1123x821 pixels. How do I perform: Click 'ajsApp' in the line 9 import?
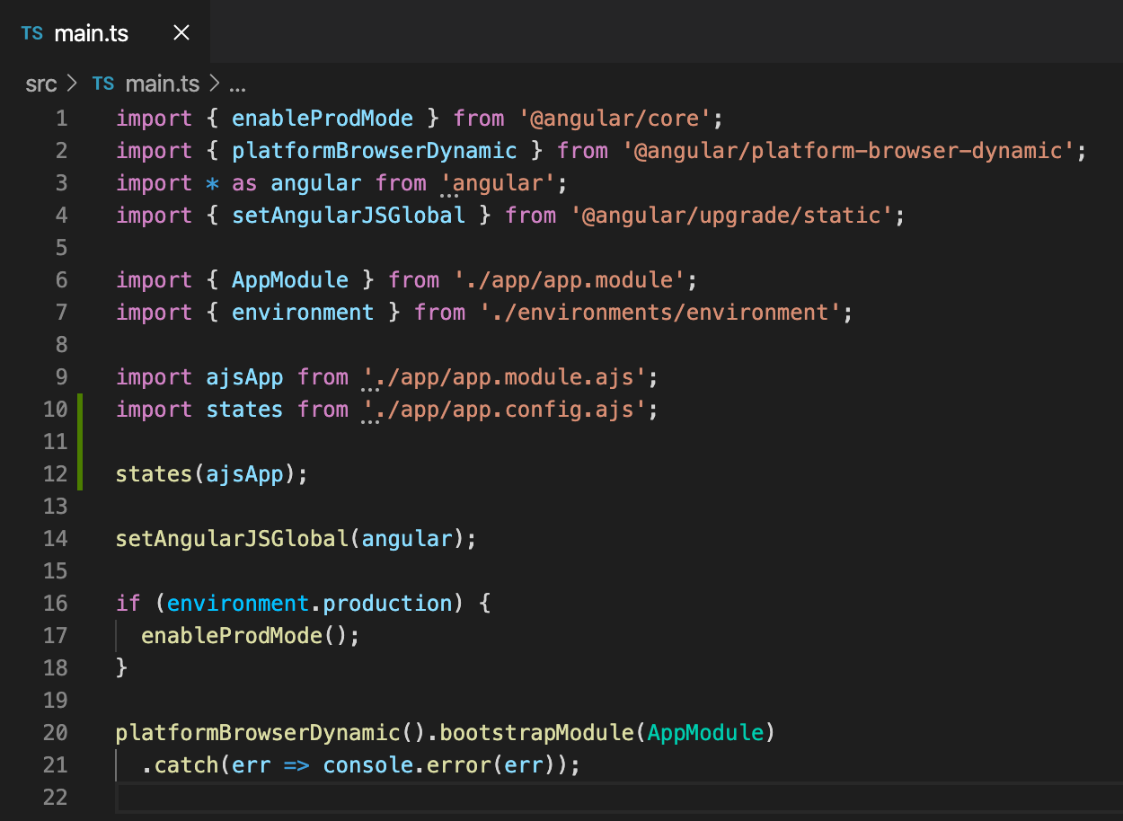(x=245, y=377)
